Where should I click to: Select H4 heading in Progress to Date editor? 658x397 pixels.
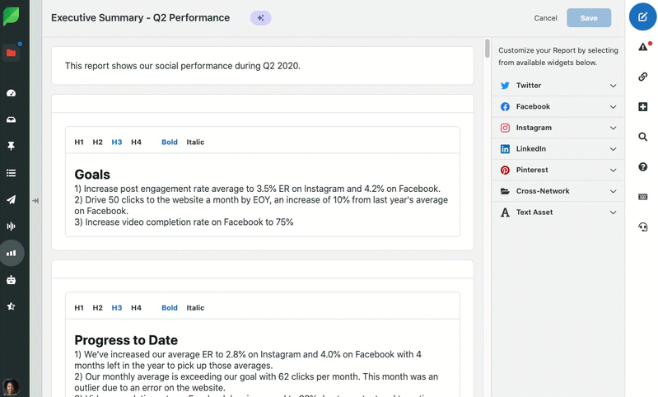coord(136,308)
